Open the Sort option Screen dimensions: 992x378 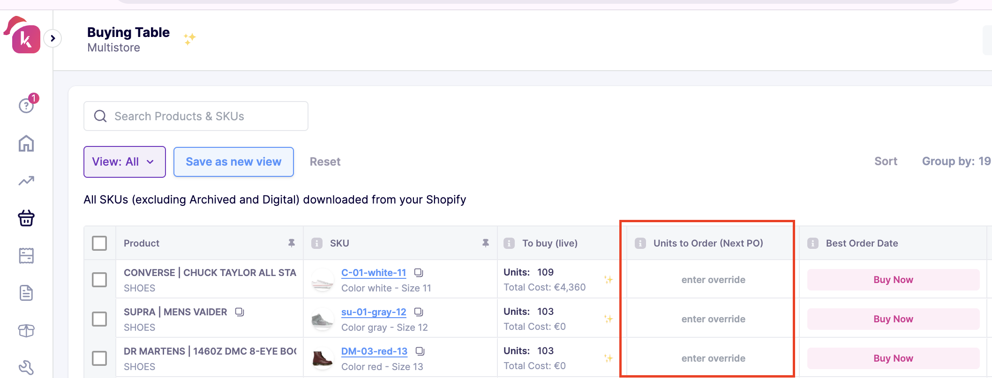click(x=886, y=161)
